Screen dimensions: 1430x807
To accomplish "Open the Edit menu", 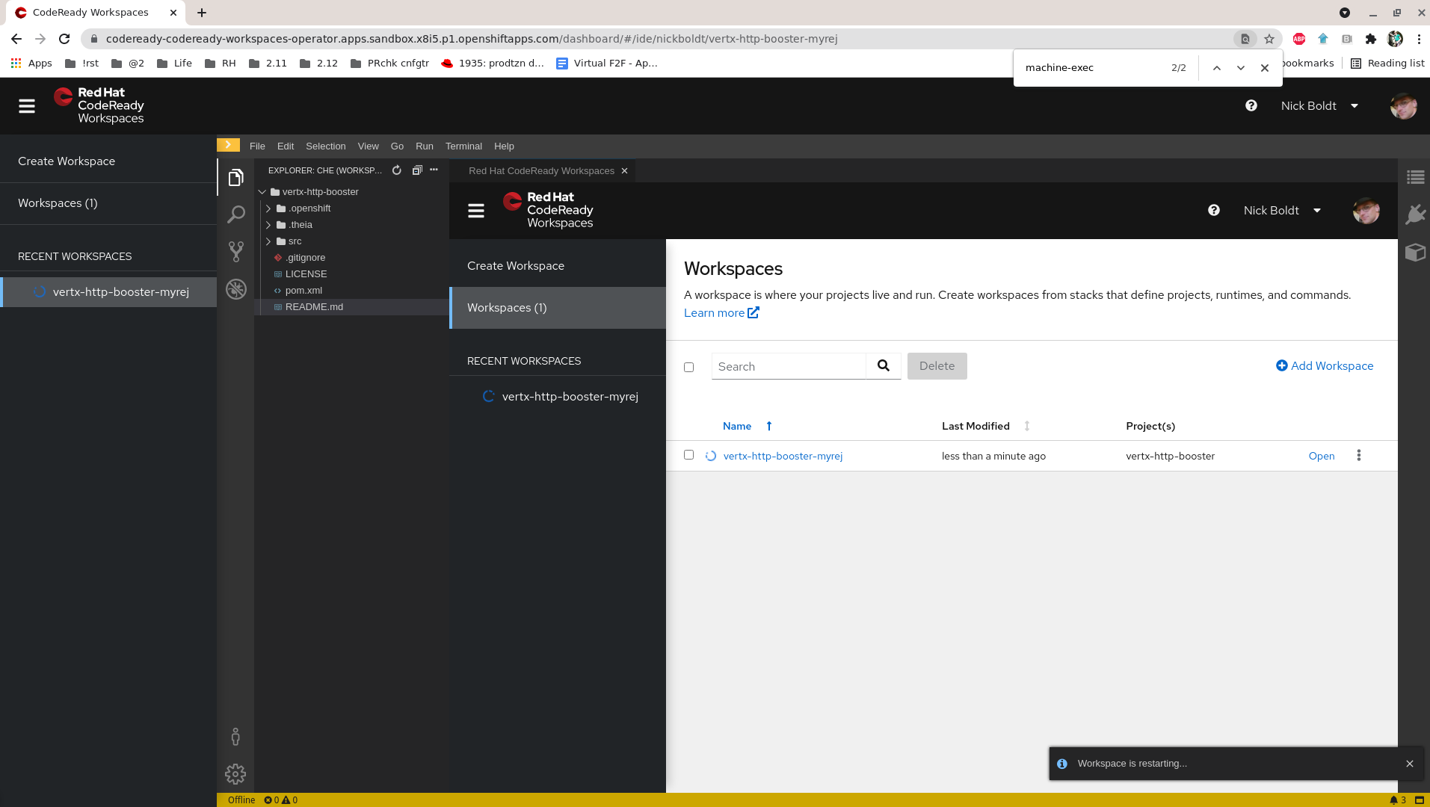I will pos(286,146).
